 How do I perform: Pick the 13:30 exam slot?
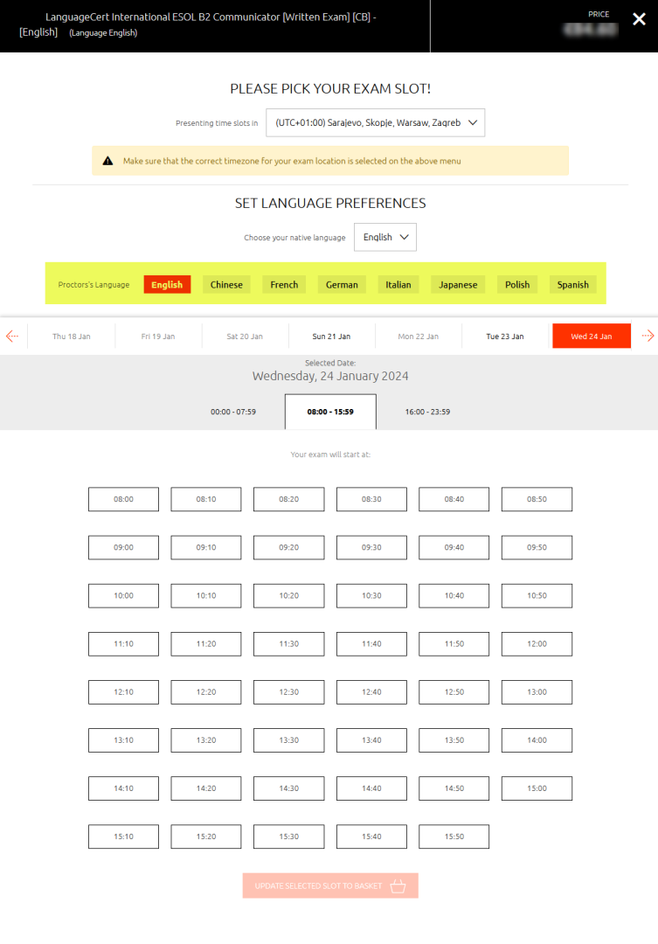[289, 740]
